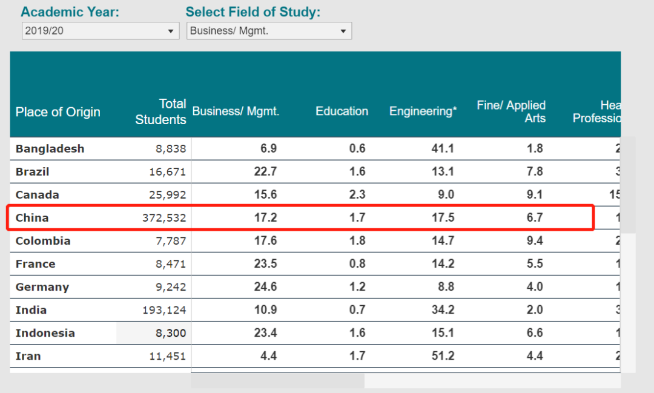Open the Academic Year dropdown
This screenshot has height=393, width=654.
click(100, 31)
